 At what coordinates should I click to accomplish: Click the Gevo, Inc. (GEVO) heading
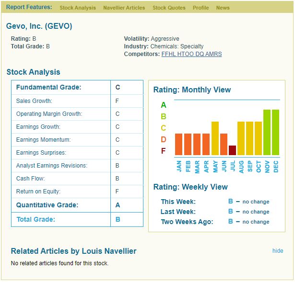pos(39,26)
